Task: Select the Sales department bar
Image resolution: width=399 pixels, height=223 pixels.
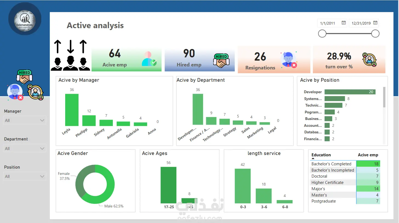Action: (251, 123)
